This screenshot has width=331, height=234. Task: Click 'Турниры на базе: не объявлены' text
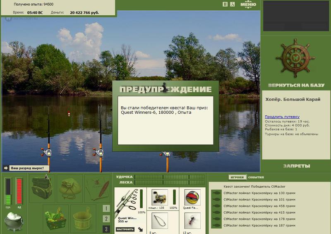[x=292, y=134]
